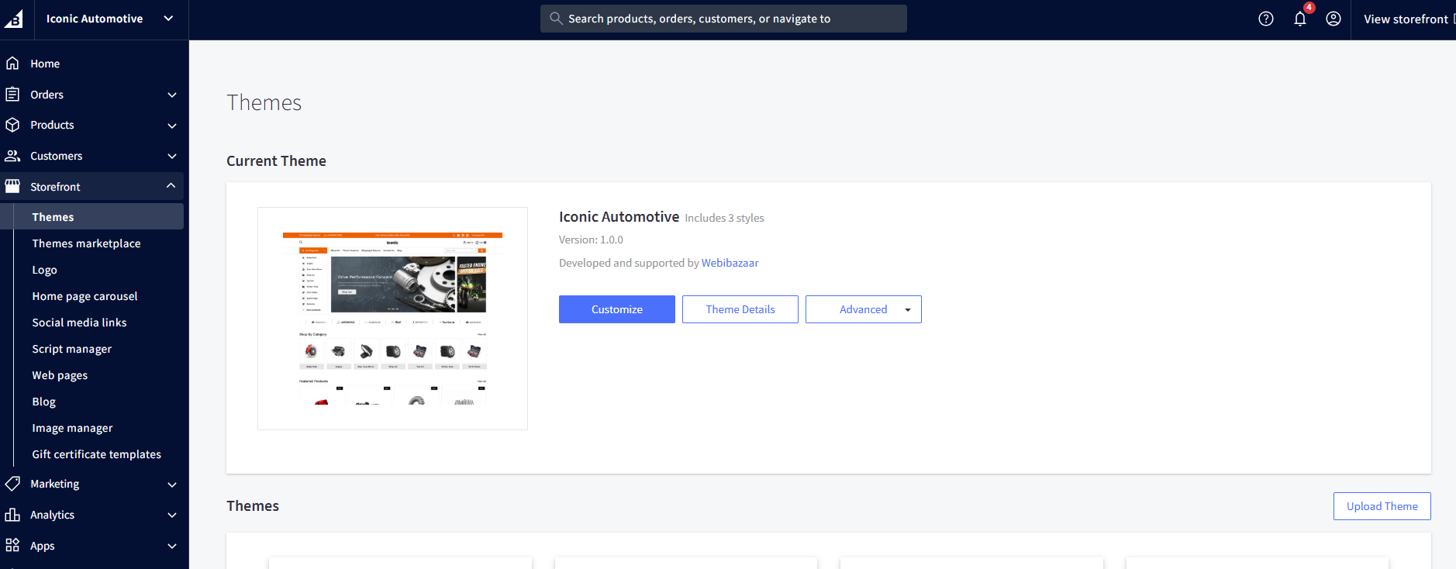Open the Advanced dropdown arrow
Image resolution: width=1456 pixels, height=569 pixels.
click(x=907, y=309)
